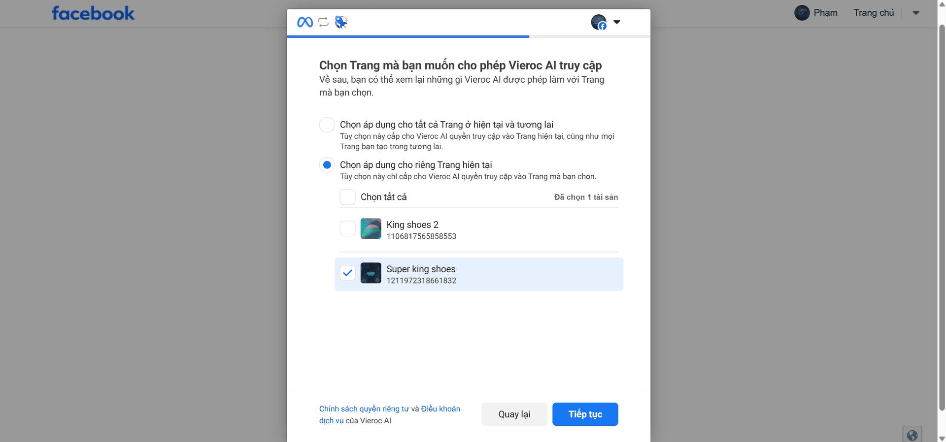Click the Quay lại button
Screen dimensions: 946x442
tap(514, 414)
